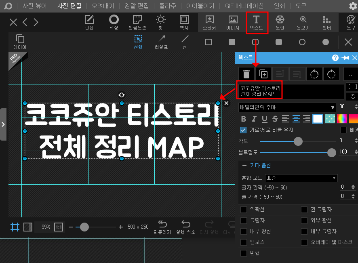This screenshot has width=358, height=263.
Task: Apply italic formatting
Action: 254,119
